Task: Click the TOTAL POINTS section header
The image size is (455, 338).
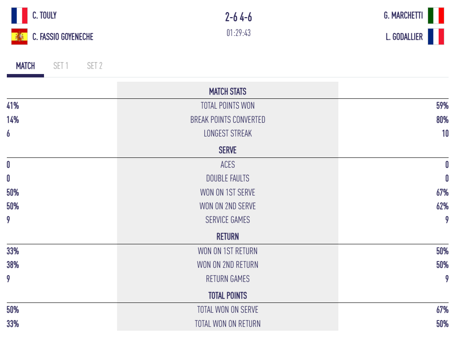Action: 227,296
